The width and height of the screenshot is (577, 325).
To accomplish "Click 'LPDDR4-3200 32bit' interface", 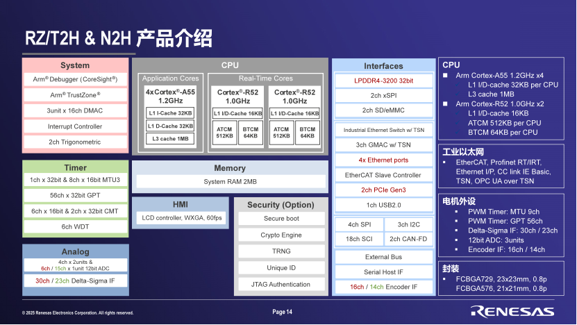I will pyautogui.click(x=383, y=81).
